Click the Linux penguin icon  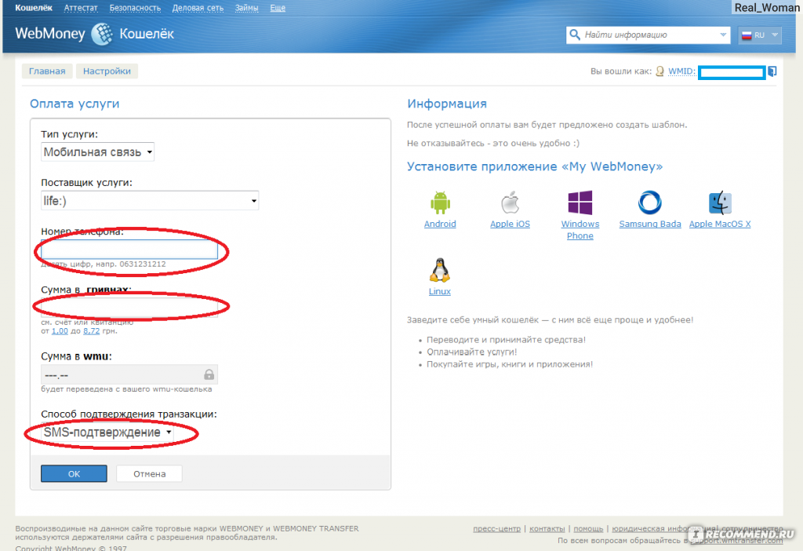(439, 270)
